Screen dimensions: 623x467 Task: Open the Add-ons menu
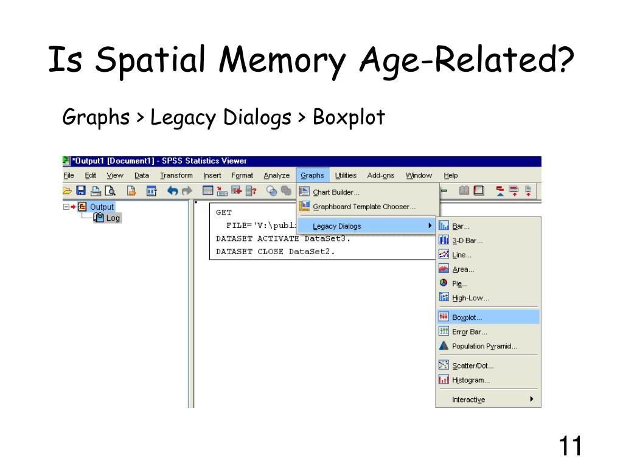[x=381, y=175]
